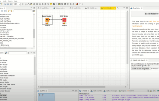This screenshot has height=101, width=159.
Task: Click the yellow annotation note toolbar icon
Action: coord(51,4)
